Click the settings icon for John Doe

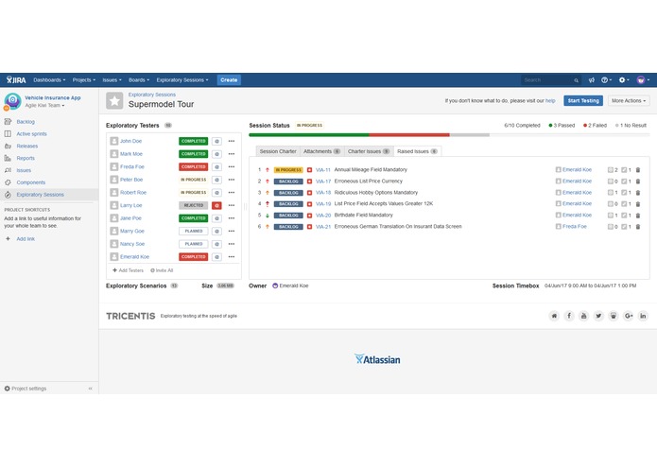[x=216, y=141]
